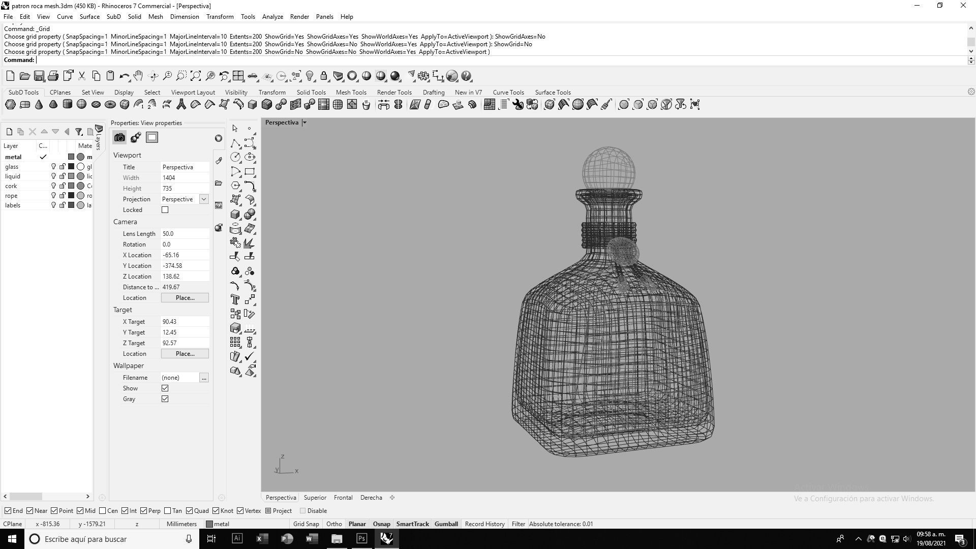The image size is (976, 549).
Task: Toggle Grid Snap in status bar
Action: [x=306, y=524]
